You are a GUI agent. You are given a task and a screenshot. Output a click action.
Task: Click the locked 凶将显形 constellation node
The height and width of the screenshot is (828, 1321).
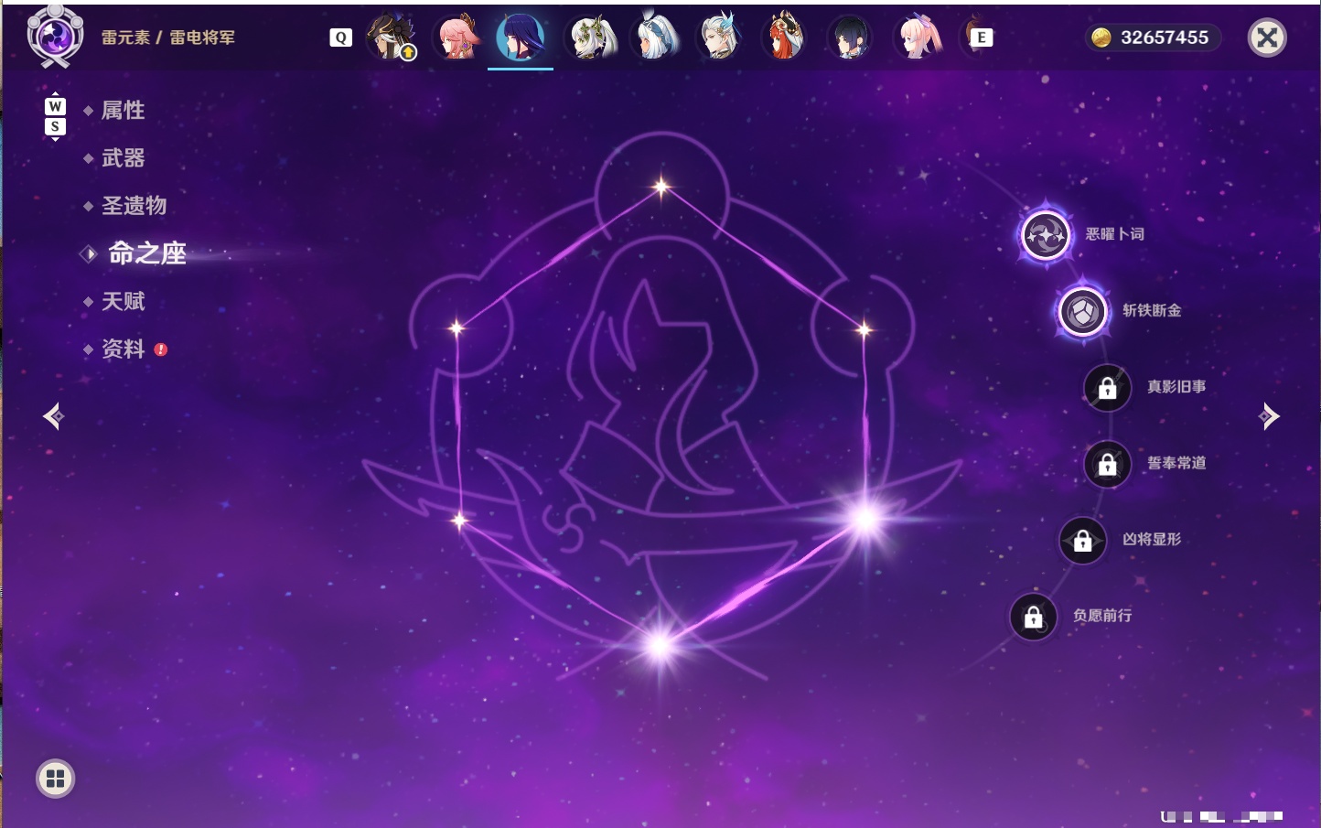click(x=1082, y=541)
